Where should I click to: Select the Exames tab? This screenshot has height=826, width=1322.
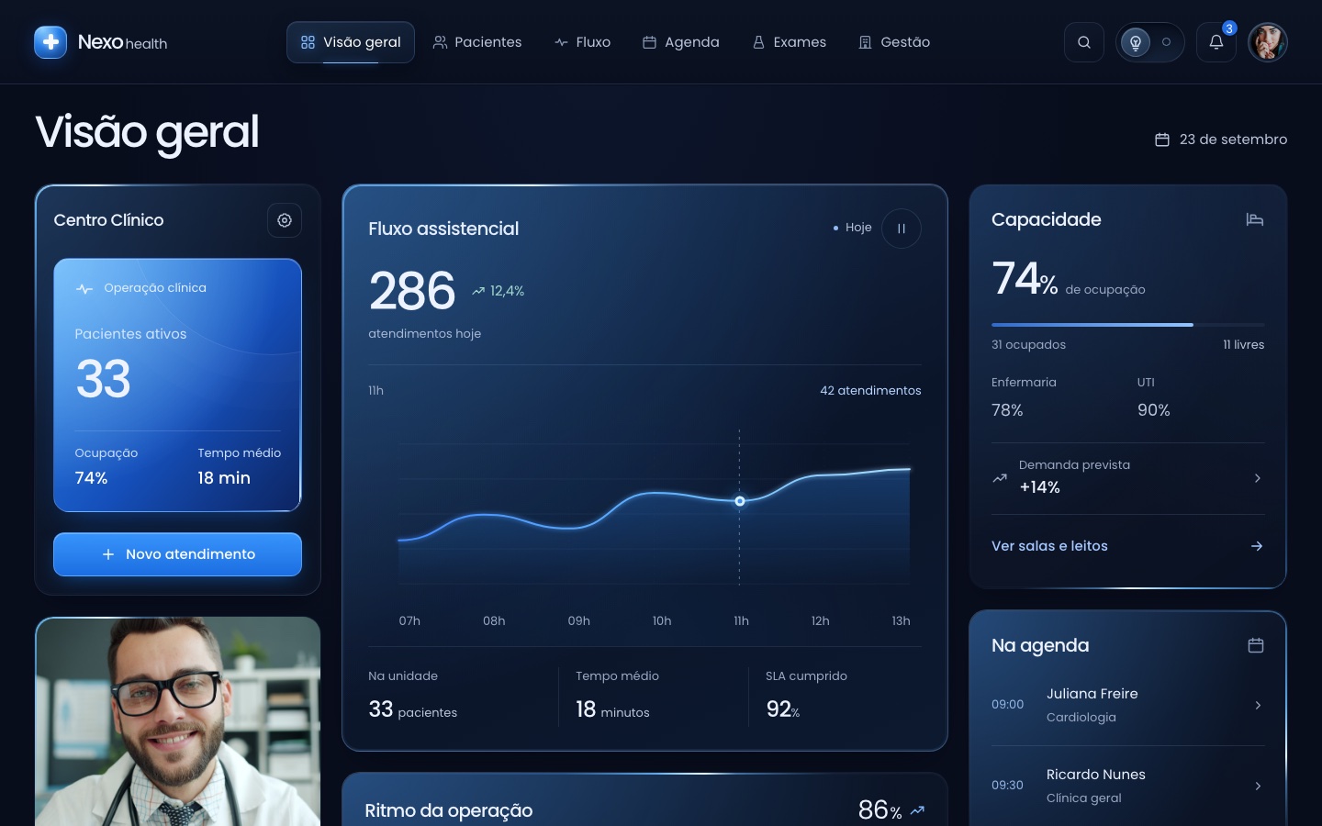click(x=790, y=42)
